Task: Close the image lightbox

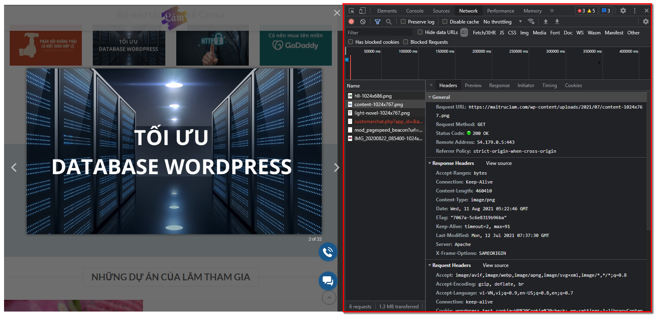Action: coord(337,13)
